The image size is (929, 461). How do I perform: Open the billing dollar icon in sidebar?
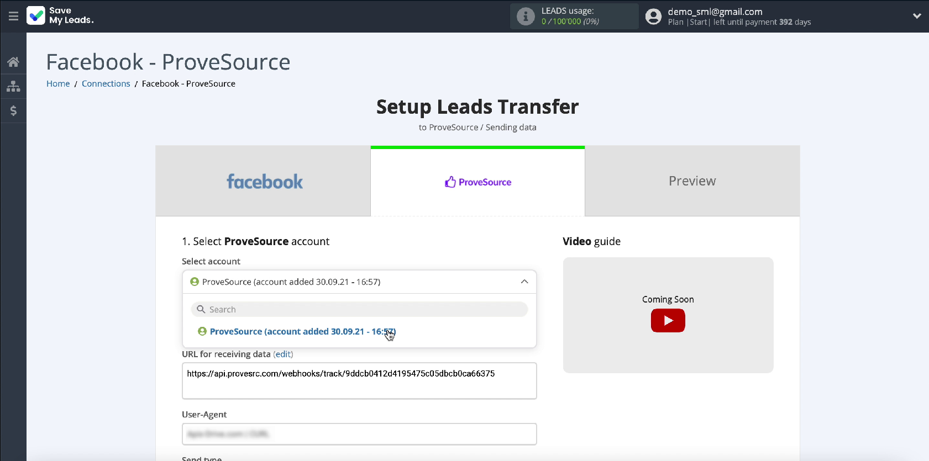[13, 110]
